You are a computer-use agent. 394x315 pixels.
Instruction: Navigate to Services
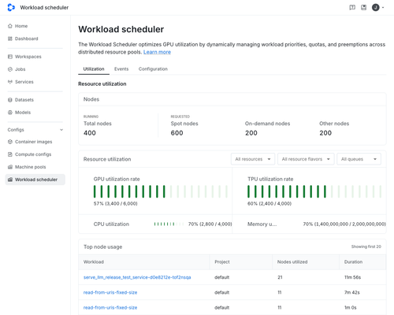point(24,82)
